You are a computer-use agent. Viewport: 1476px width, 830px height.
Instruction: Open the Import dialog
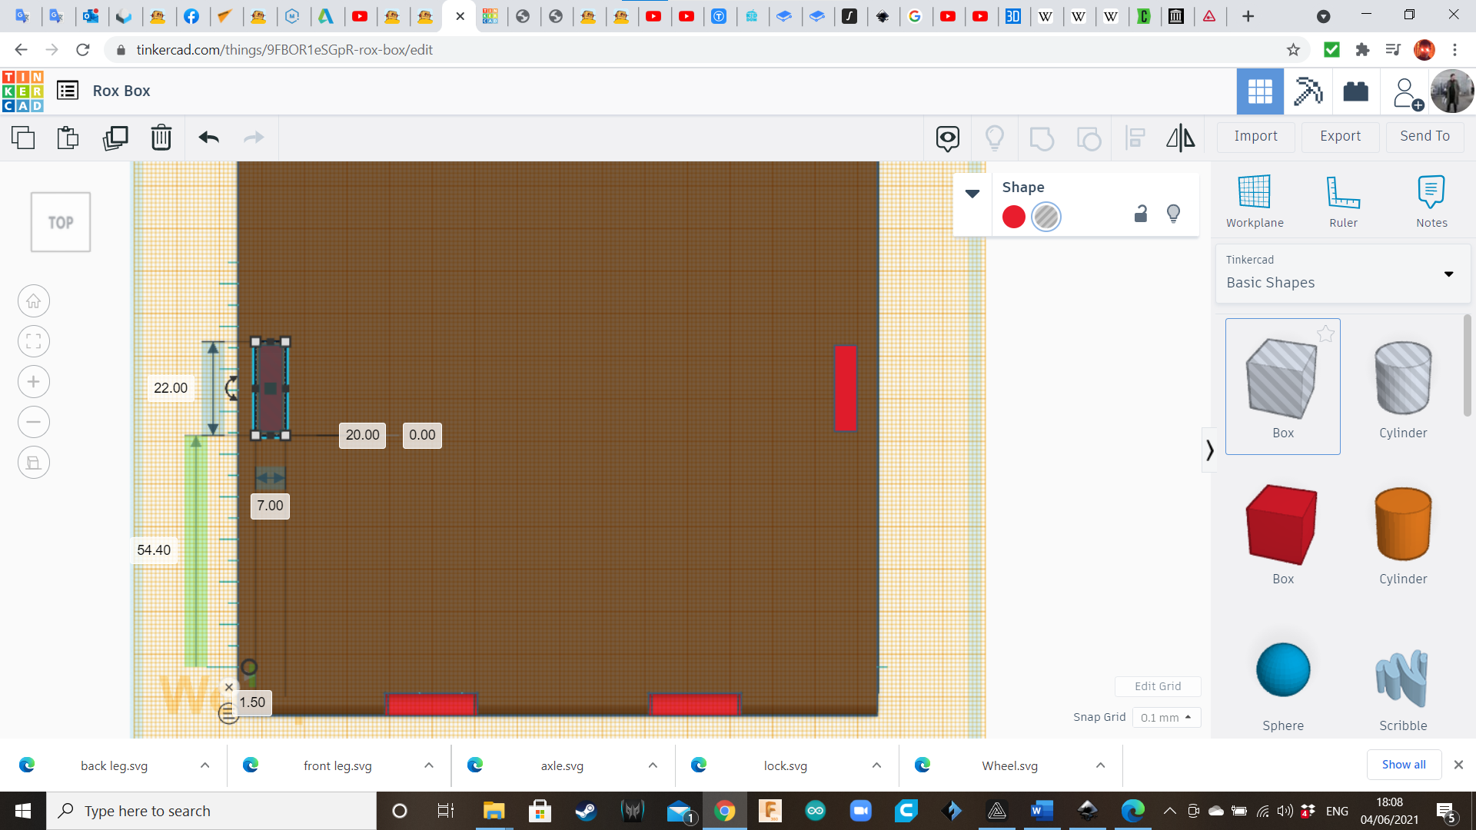pos(1255,136)
